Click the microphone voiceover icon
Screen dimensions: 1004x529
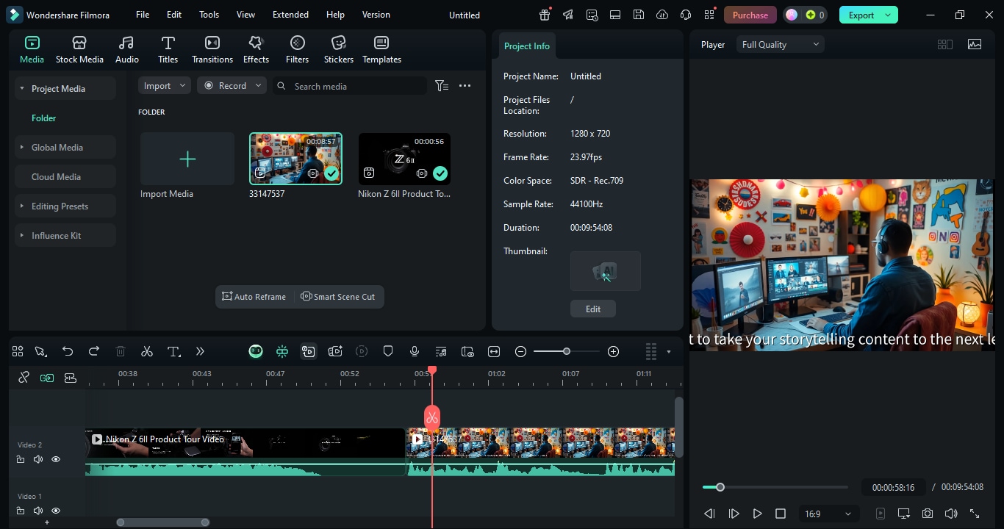pos(415,352)
